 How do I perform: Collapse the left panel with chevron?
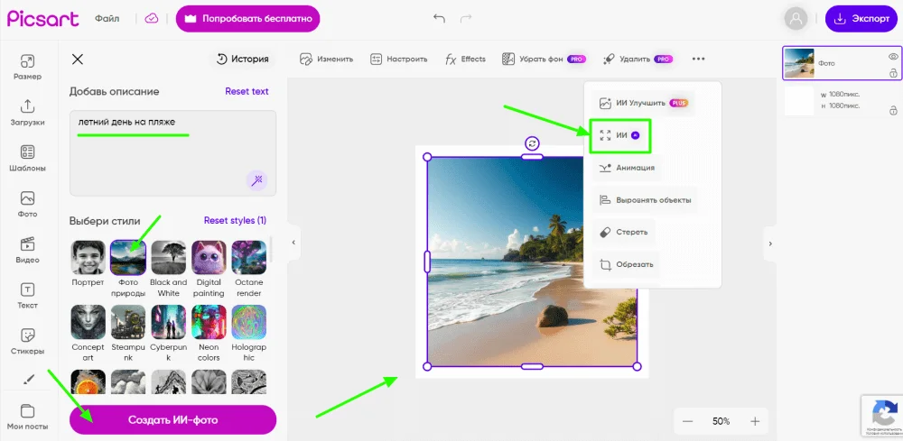(293, 243)
